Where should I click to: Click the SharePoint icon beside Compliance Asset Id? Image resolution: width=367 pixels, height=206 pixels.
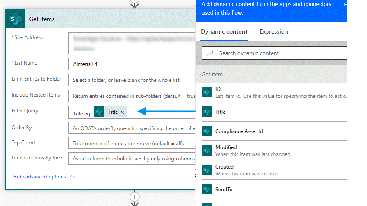[x=207, y=131]
